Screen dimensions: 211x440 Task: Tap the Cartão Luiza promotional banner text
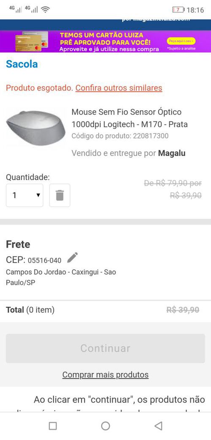click(109, 42)
